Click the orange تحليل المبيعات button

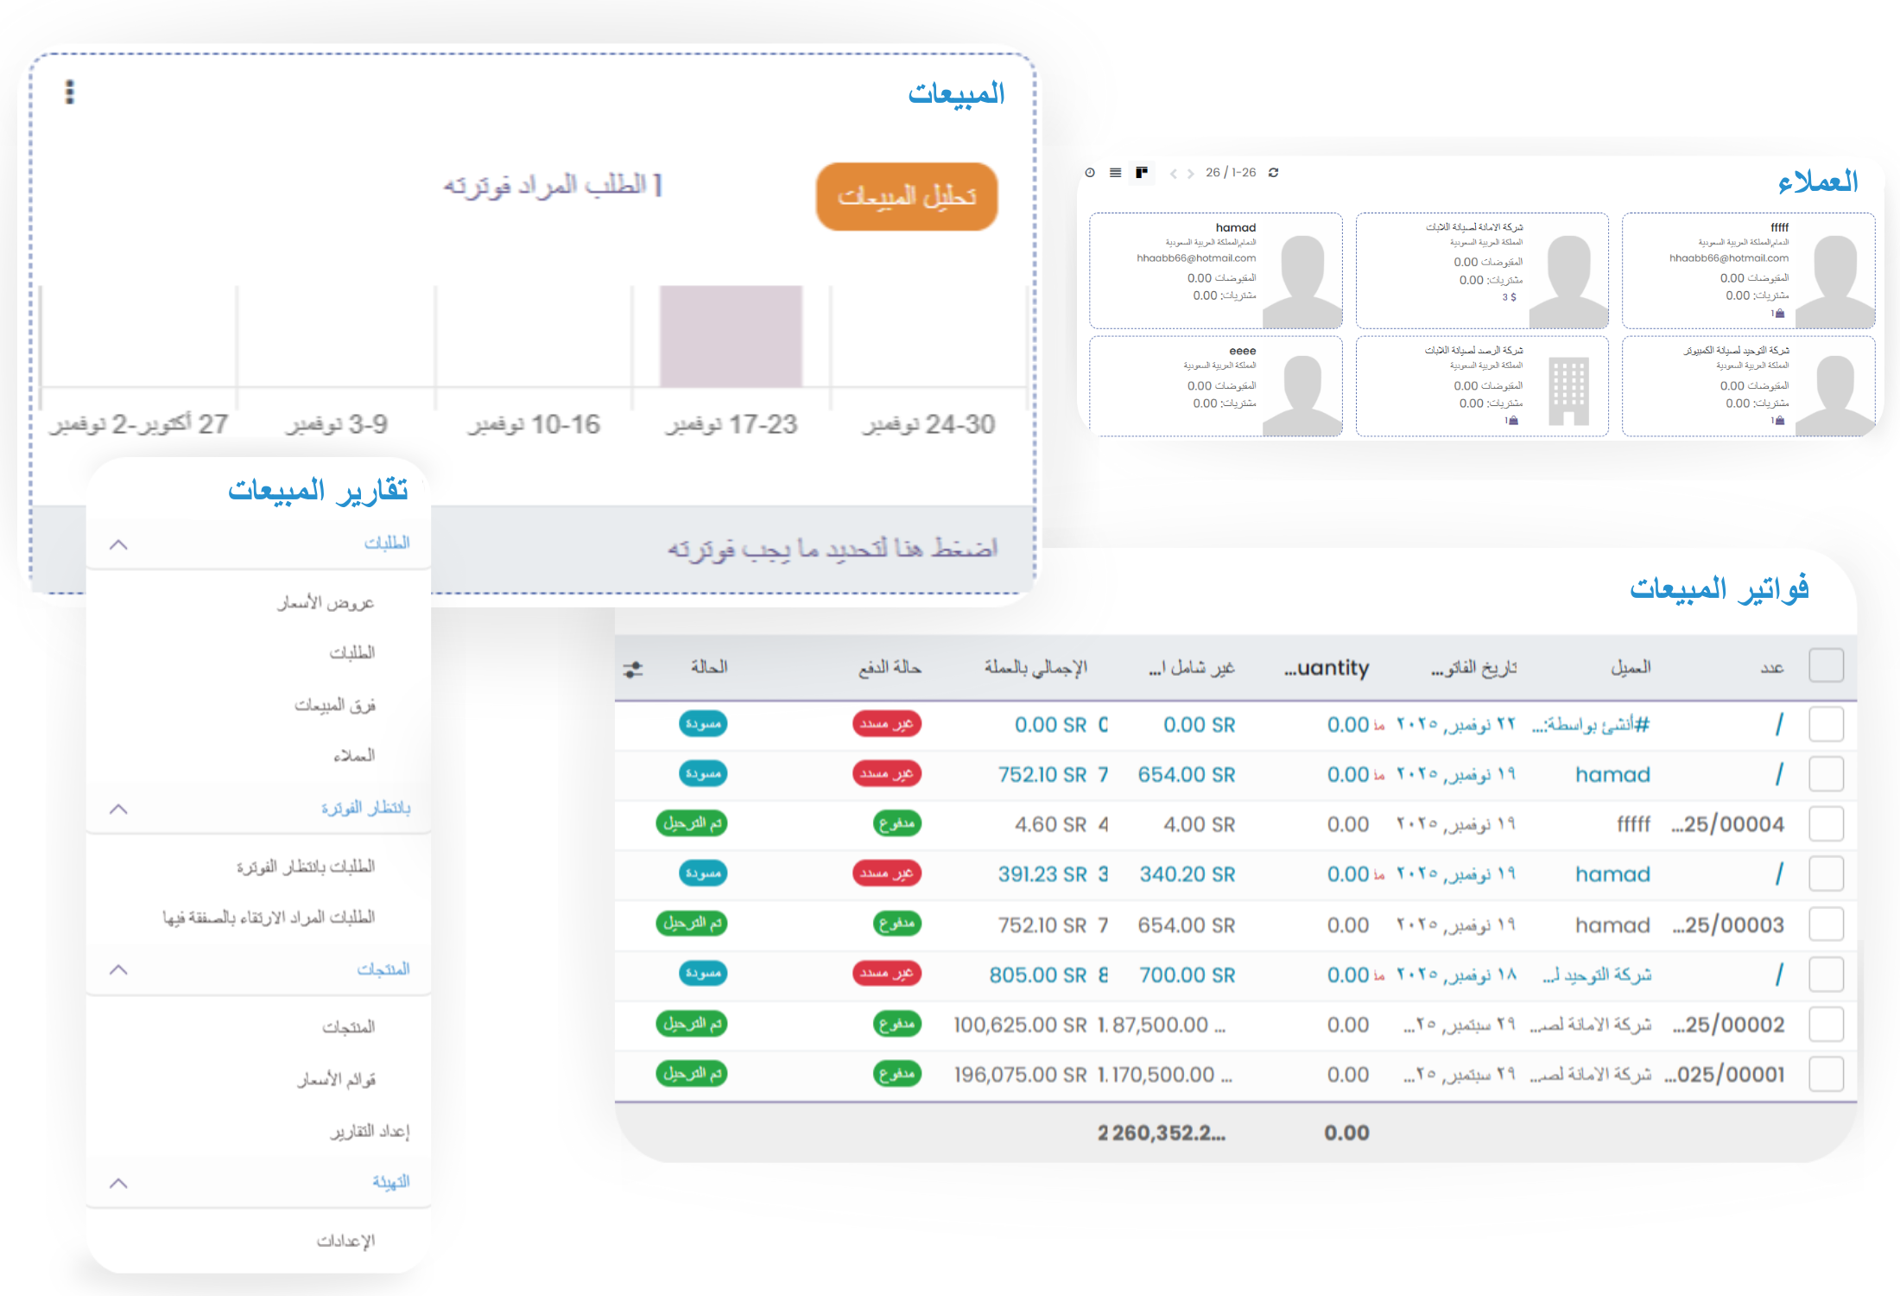click(906, 197)
